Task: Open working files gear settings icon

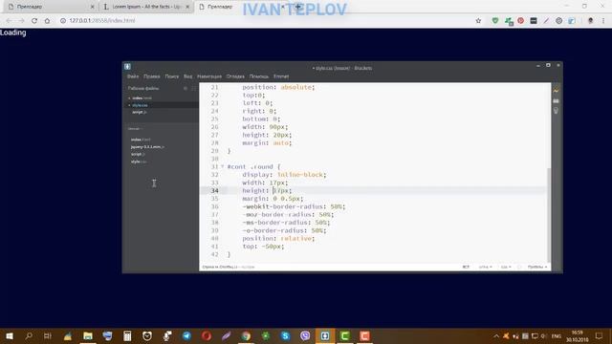Action: point(186,89)
